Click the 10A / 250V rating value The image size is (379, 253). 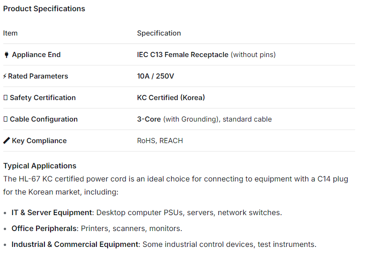tap(155, 76)
